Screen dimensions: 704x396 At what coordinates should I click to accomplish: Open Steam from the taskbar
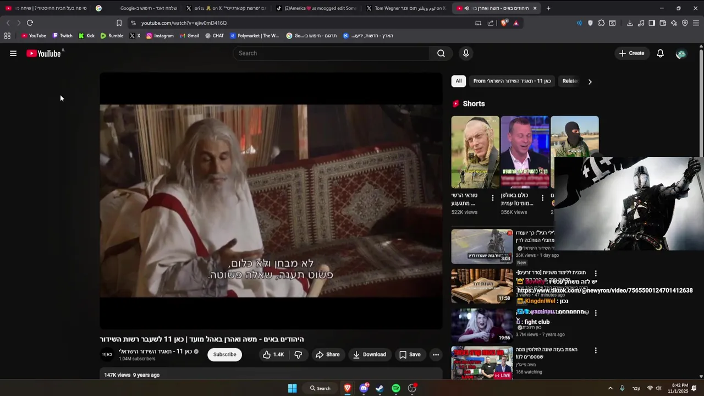(380, 388)
